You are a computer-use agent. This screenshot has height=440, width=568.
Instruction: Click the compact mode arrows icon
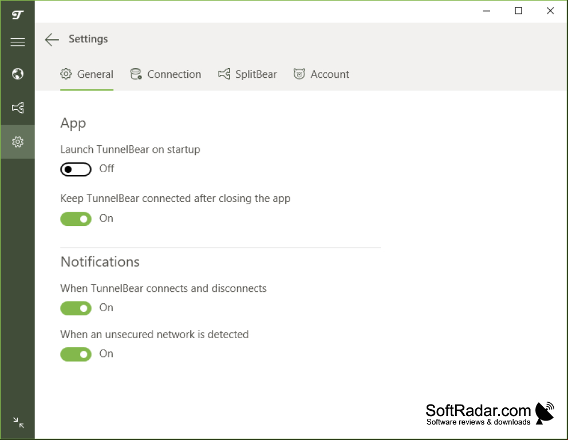[x=18, y=422]
